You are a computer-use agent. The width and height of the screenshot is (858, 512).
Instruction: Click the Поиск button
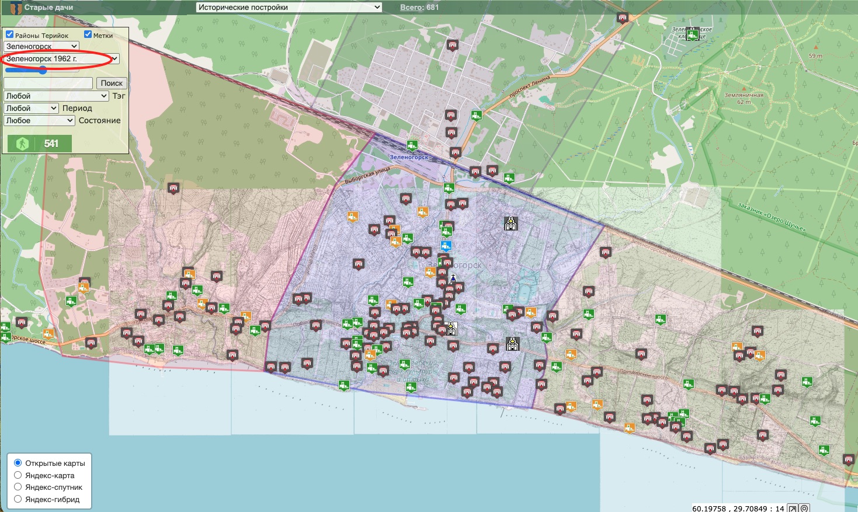(x=112, y=83)
